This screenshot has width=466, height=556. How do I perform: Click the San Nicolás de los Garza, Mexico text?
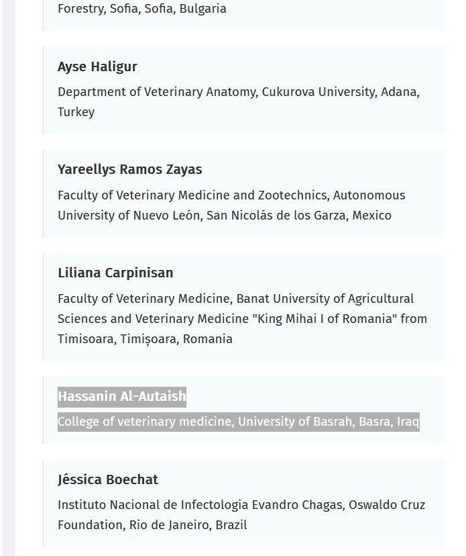(298, 216)
